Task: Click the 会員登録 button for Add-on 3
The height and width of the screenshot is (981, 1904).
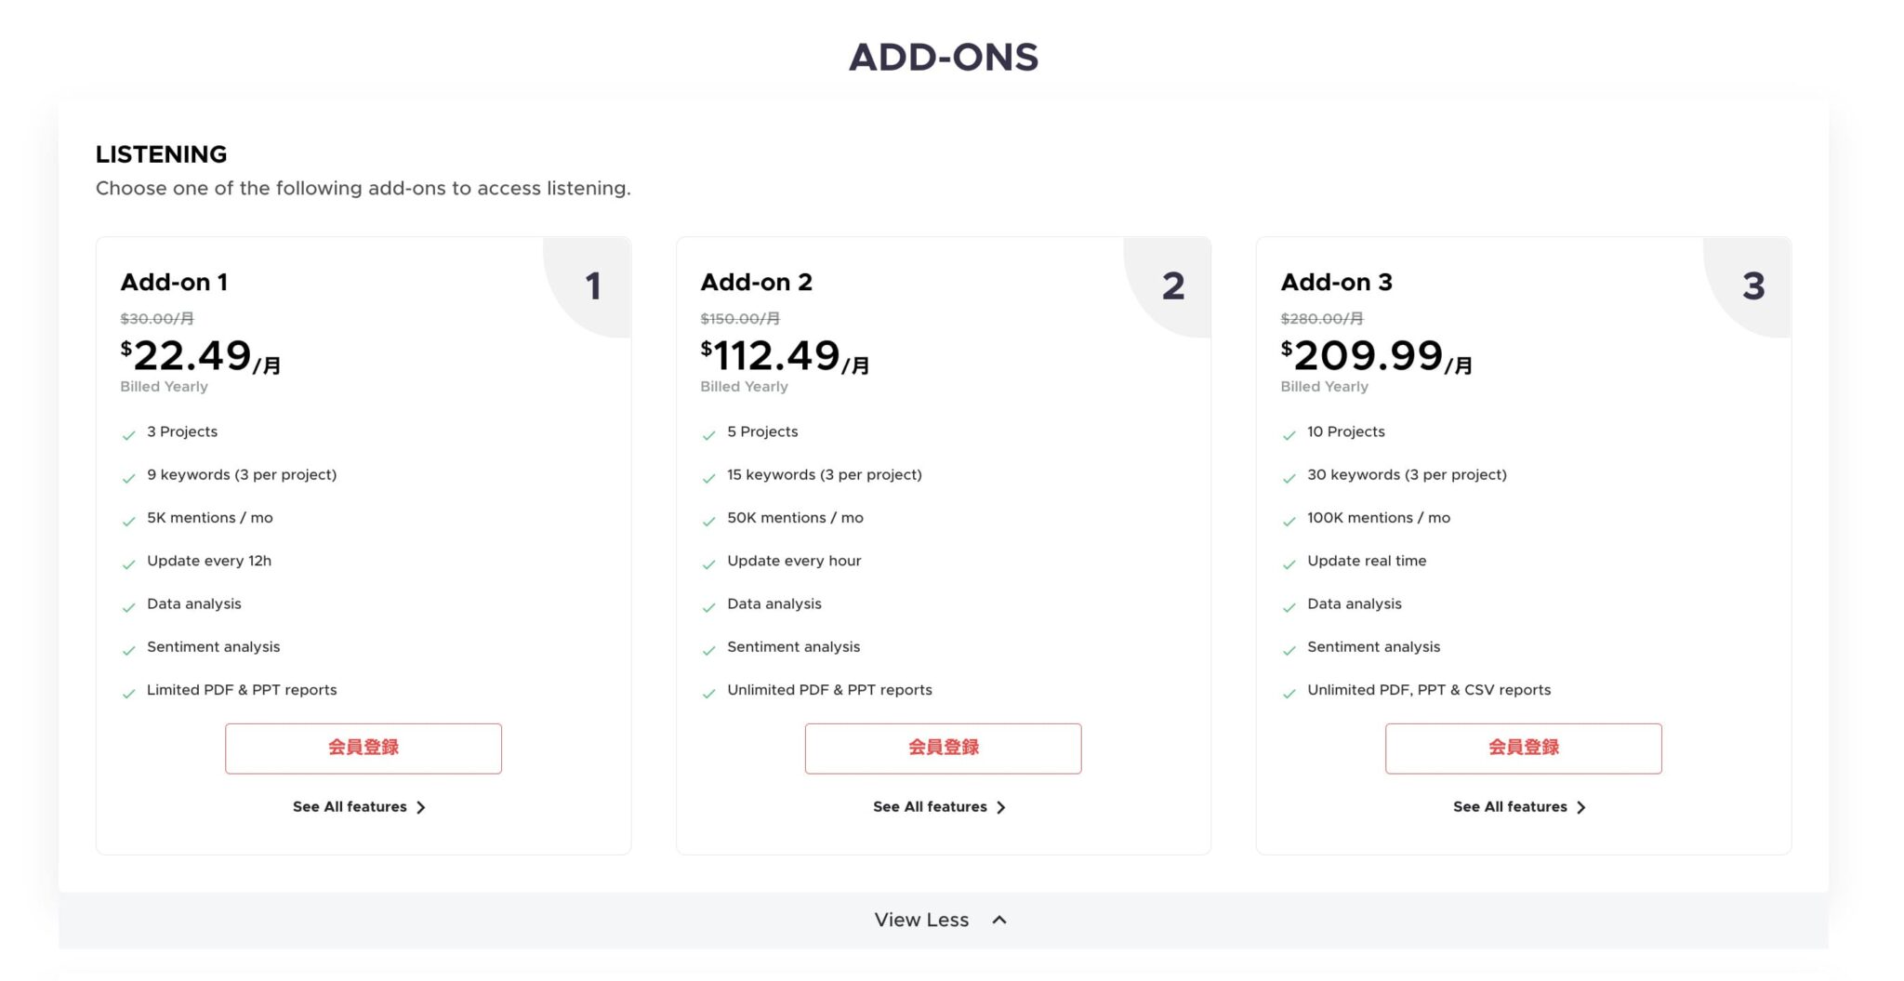Action: point(1523,748)
